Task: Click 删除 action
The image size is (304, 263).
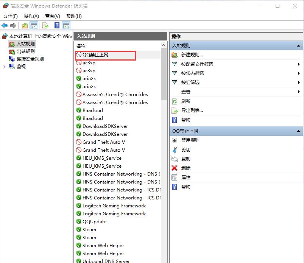Action: (186, 168)
